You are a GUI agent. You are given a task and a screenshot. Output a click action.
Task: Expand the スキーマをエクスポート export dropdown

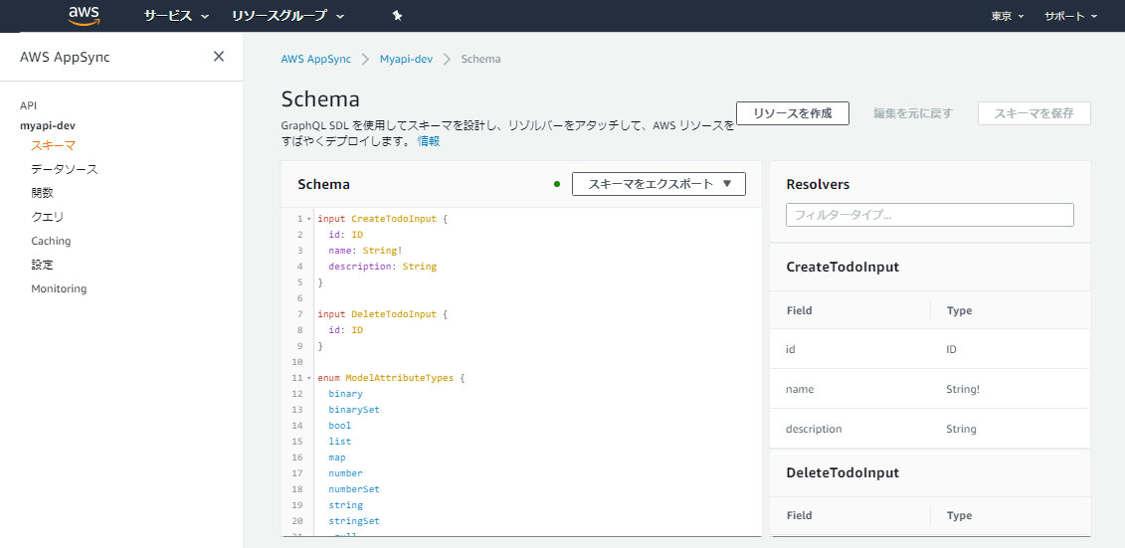658,184
